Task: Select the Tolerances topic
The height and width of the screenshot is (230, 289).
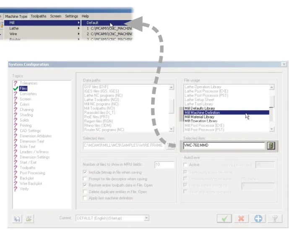Action: [29, 83]
